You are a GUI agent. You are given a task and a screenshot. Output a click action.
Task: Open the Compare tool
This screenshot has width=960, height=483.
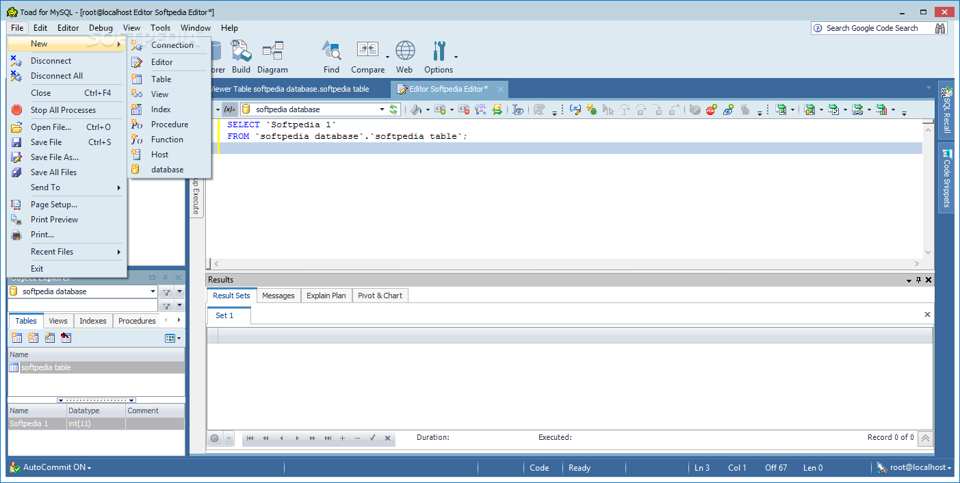pyautogui.click(x=368, y=57)
